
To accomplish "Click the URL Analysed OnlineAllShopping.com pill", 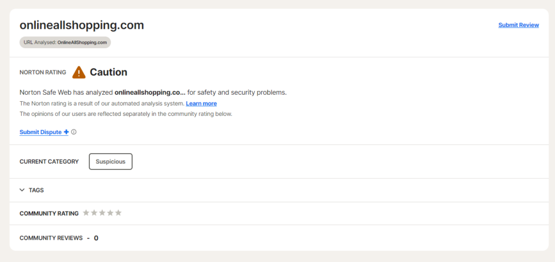I will coord(65,42).
